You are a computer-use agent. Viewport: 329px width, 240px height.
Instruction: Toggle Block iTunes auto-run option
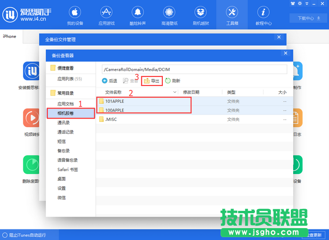point(24,235)
